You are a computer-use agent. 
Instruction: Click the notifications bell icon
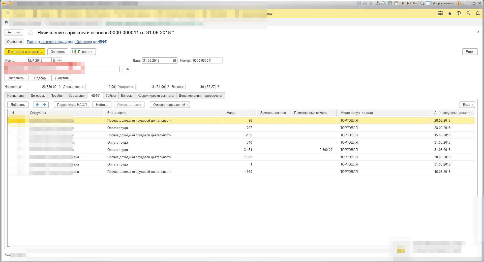coord(478,13)
